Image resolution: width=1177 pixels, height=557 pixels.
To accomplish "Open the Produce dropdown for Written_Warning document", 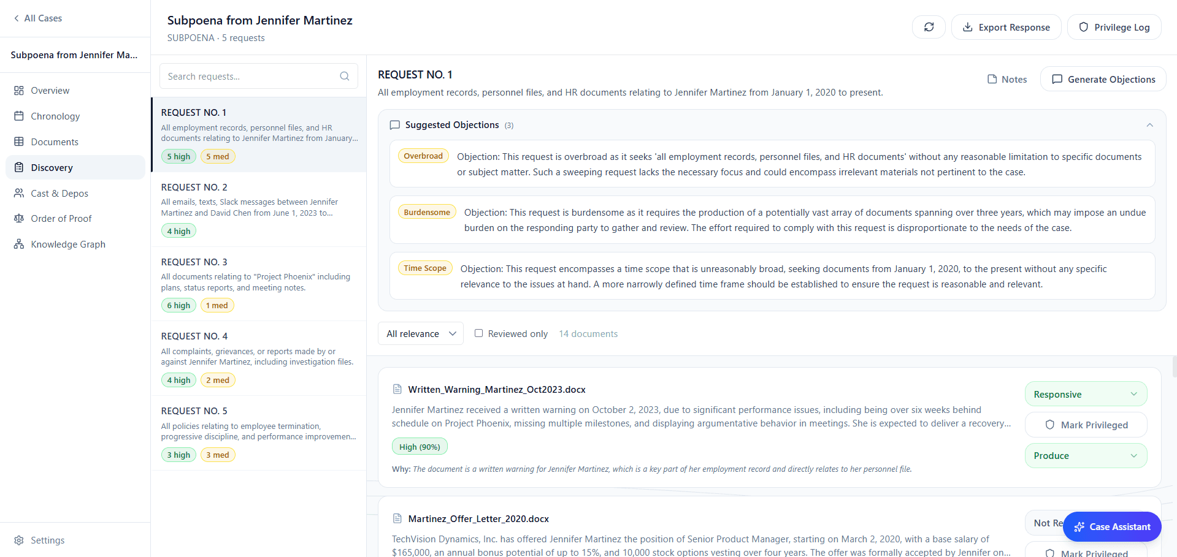I will tap(1086, 455).
